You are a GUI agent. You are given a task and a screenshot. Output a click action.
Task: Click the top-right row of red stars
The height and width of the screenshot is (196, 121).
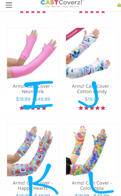92,12
